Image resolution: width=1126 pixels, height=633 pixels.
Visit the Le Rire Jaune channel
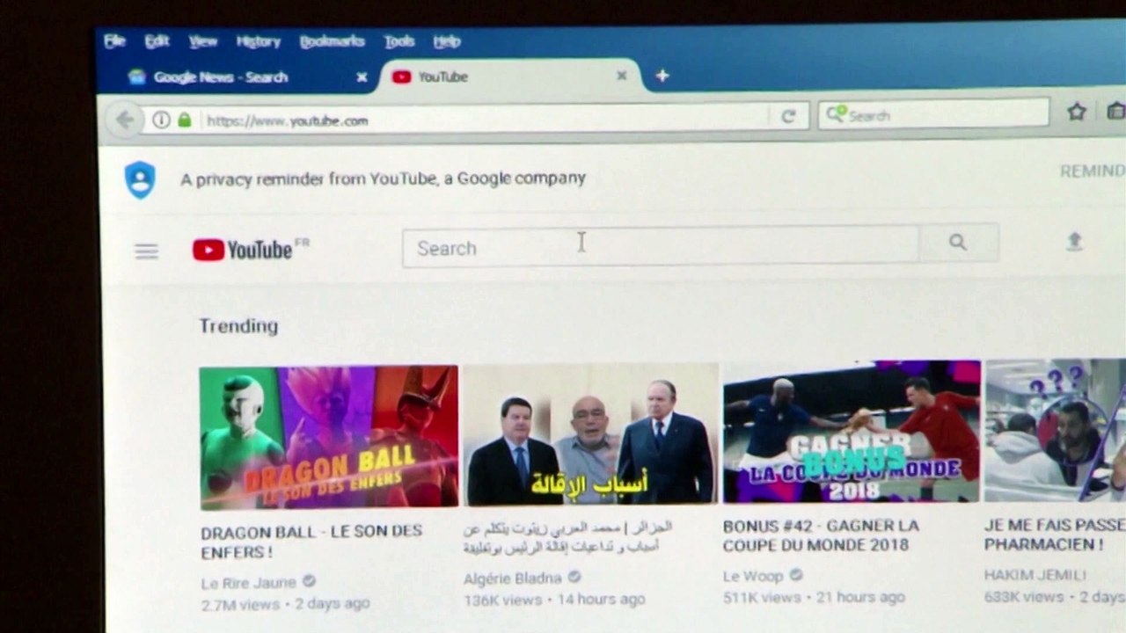(249, 583)
